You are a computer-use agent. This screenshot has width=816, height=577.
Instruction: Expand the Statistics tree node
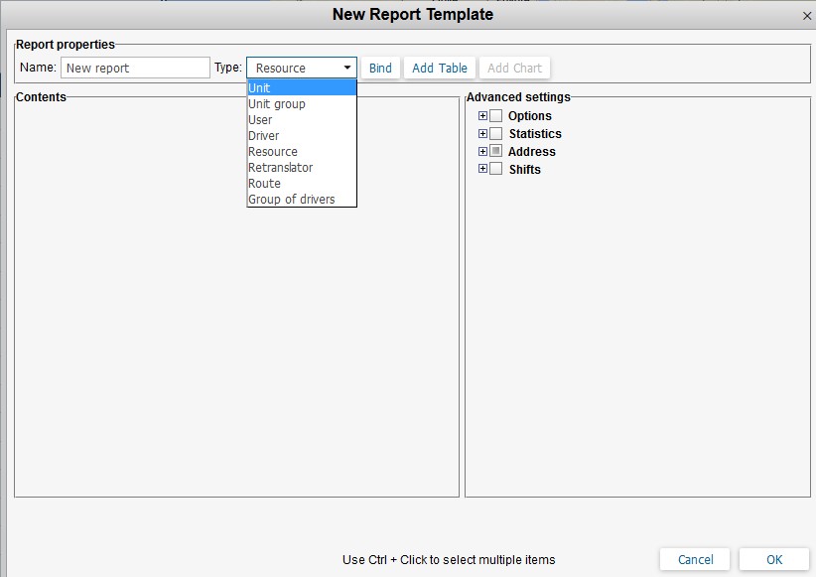tap(483, 134)
